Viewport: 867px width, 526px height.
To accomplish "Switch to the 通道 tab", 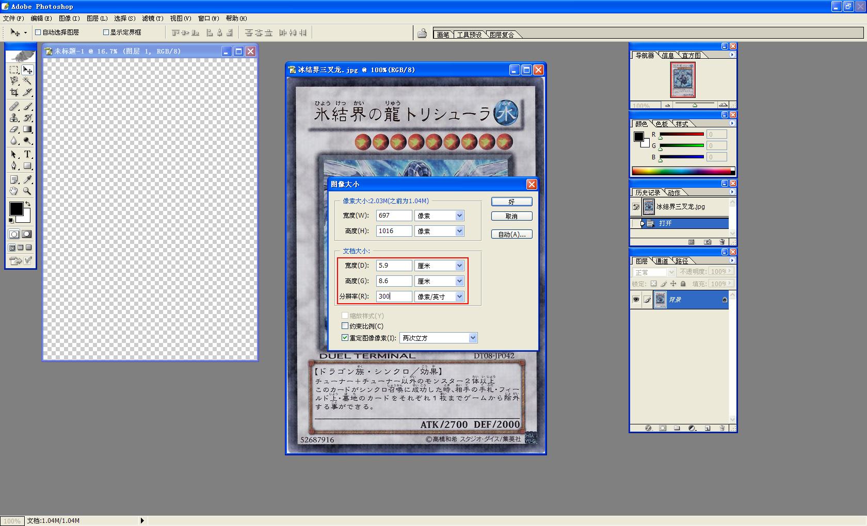I will tap(662, 261).
